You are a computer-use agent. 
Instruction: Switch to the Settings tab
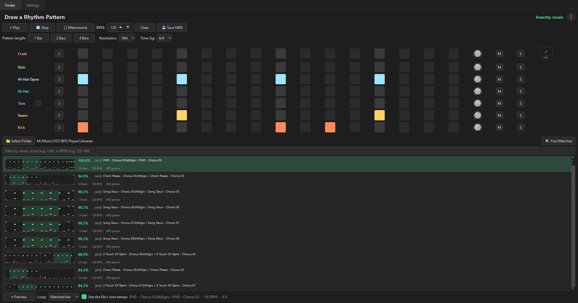click(33, 5)
